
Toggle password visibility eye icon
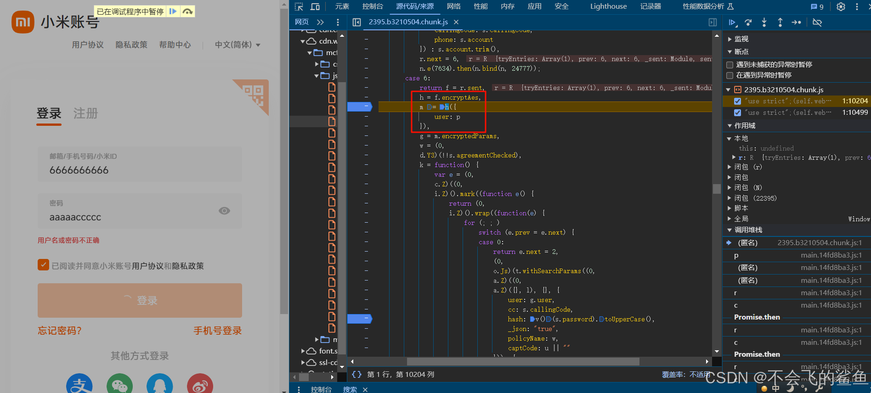[x=224, y=211]
